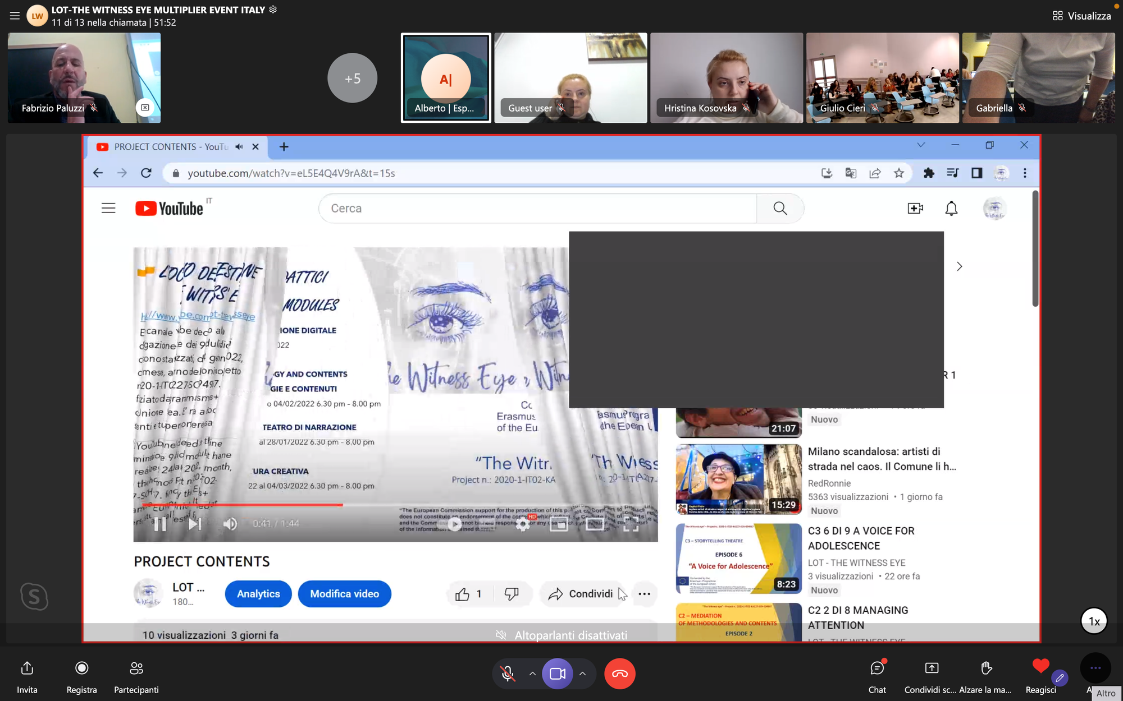Open the Visualizza view menu

coord(1081,16)
